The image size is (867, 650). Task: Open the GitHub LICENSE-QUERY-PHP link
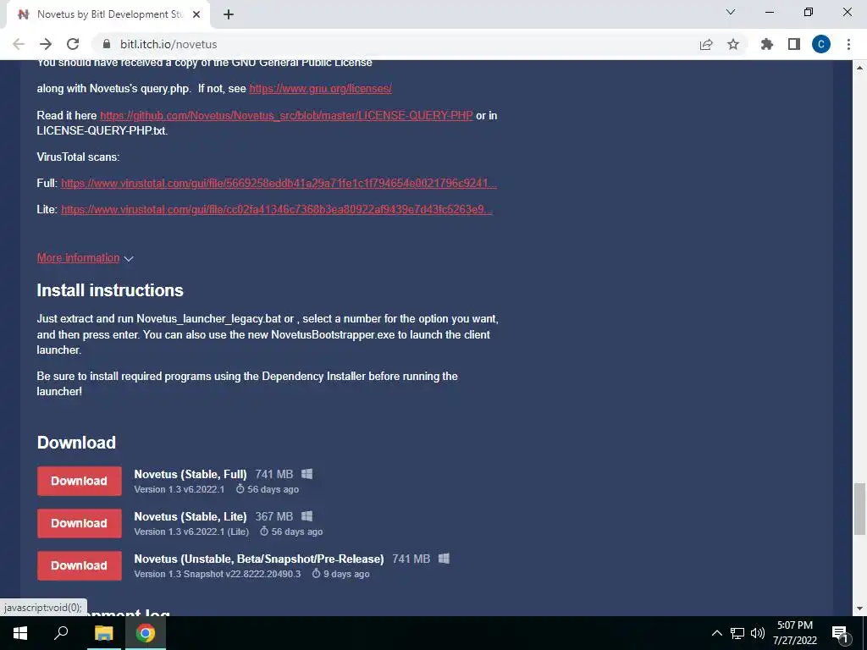(286, 115)
